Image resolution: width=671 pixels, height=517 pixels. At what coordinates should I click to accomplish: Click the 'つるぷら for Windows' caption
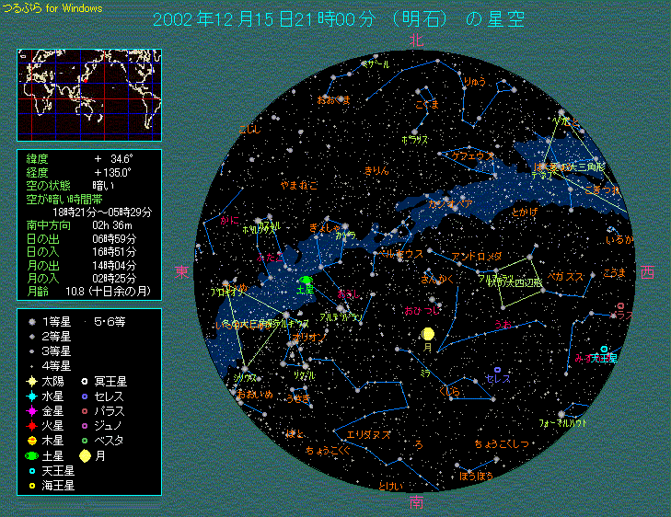coord(52,8)
